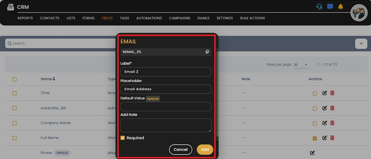The width and height of the screenshot is (371, 159).
Task: Uncheck the Required checkbox
Action: click(123, 138)
